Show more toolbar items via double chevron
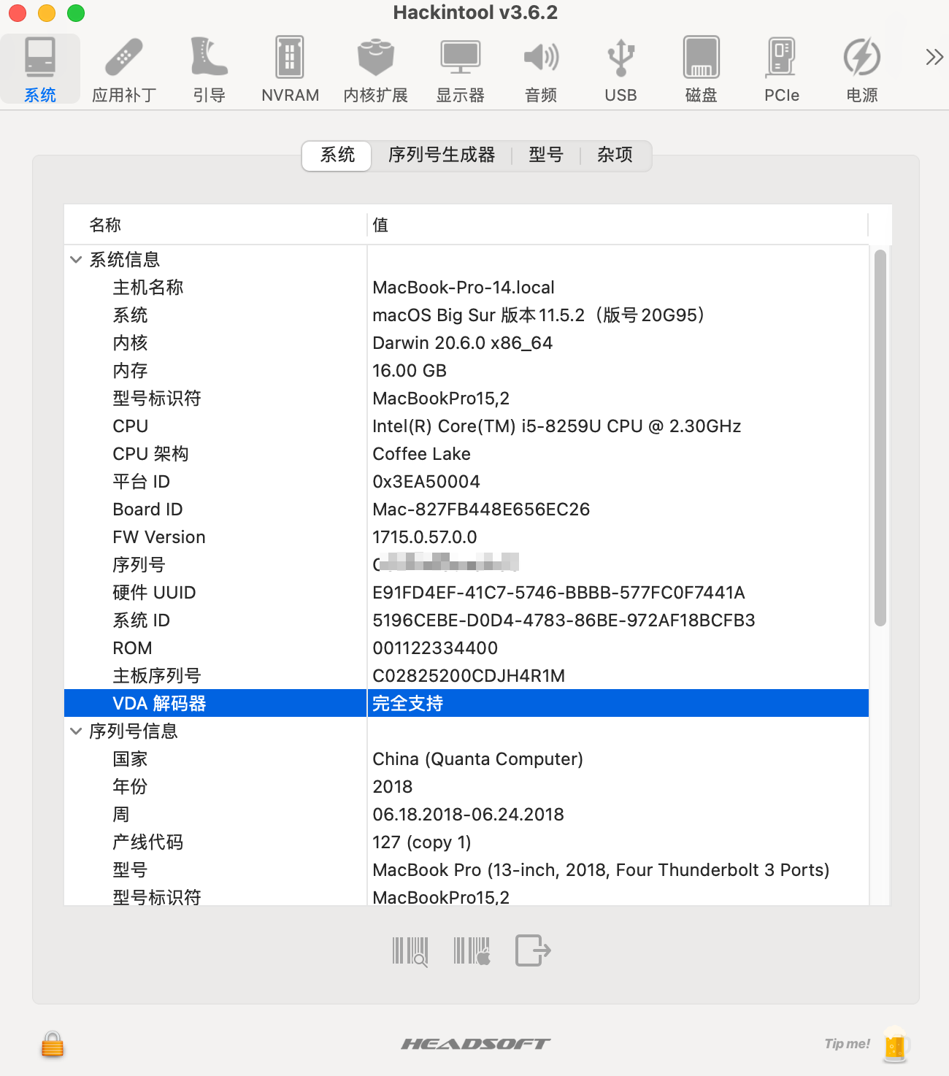The height and width of the screenshot is (1076, 949). 934,57
